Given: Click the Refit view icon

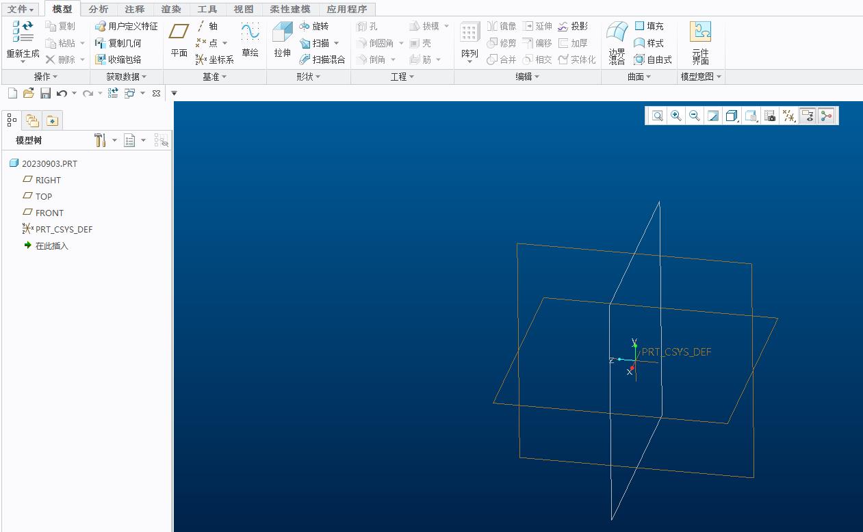Looking at the screenshot, I should (x=658, y=116).
